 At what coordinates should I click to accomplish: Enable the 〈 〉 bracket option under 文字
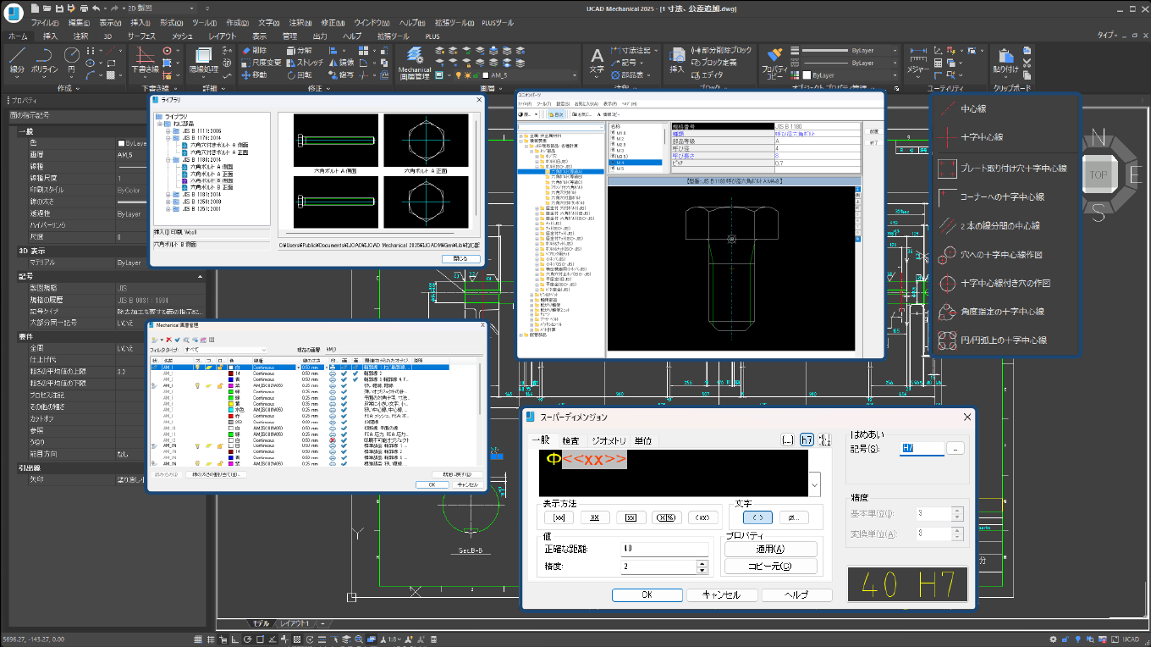click(757, 517)
